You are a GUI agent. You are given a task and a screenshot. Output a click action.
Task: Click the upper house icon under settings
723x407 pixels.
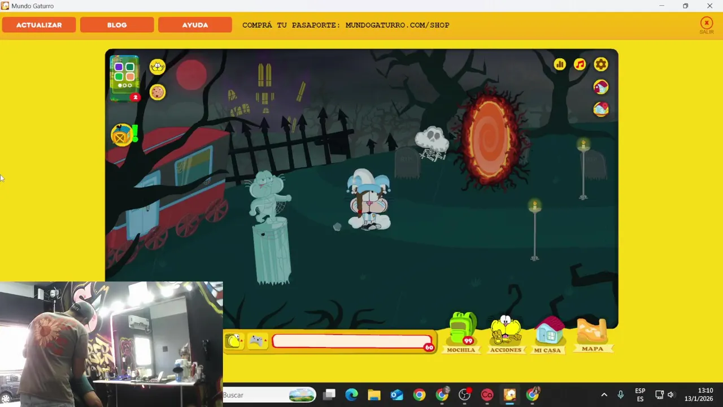point(601,86)
